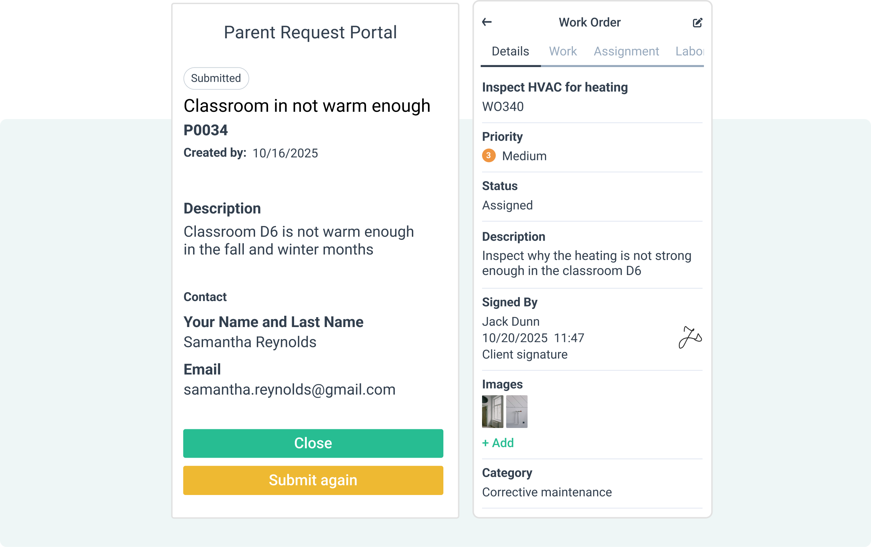Viewport: 871px width, 547px height.
Task: Open the window photo thumbnail
Action: tap(492, 412)
